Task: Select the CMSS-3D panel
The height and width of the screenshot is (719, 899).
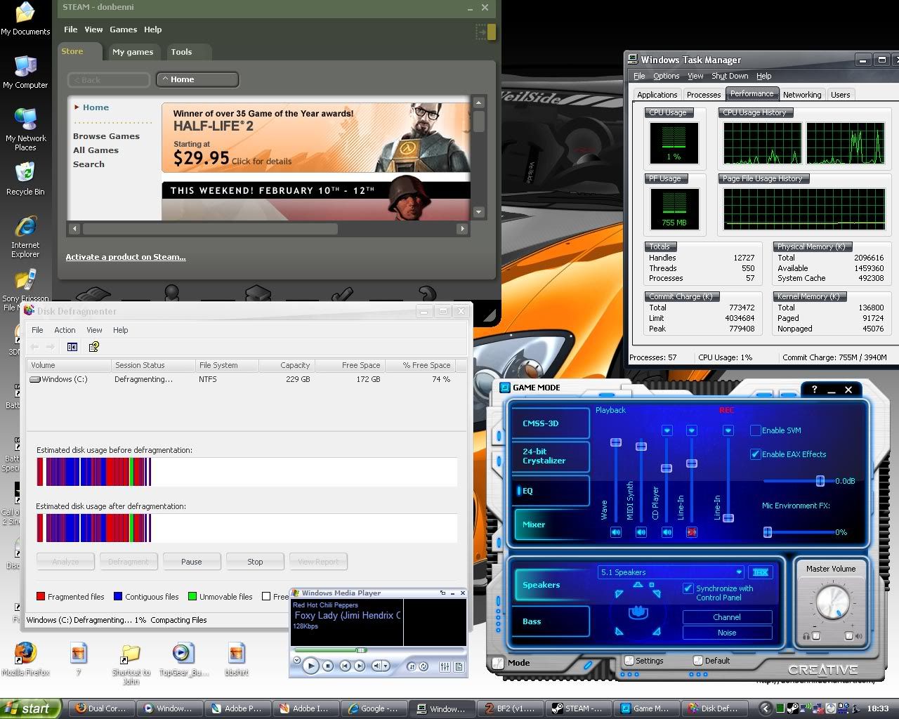Action: click(550, 423)
